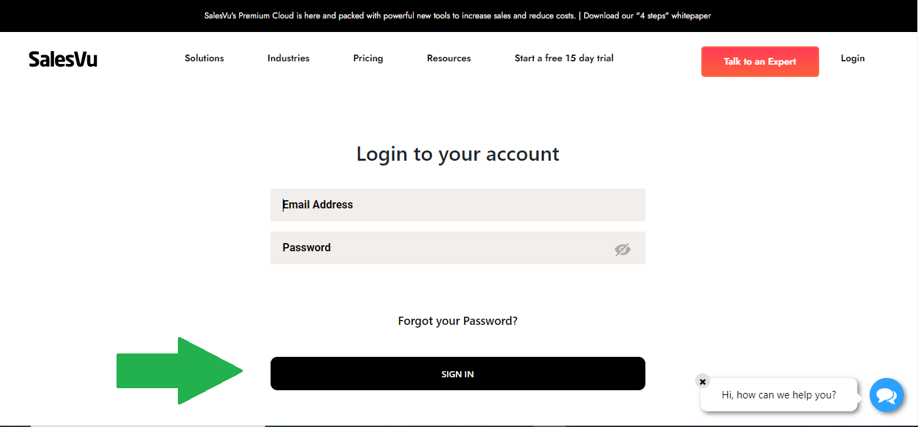
Task: Click the SalesVu logo
Action: 63,59
